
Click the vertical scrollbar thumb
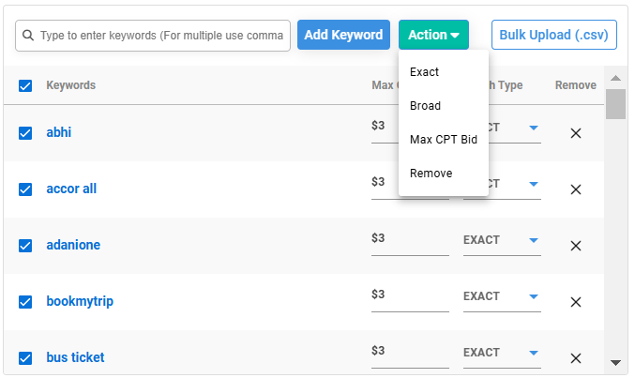point(615,103)
